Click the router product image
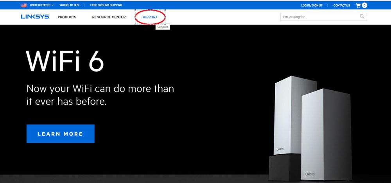 click(x=311, y=128)
